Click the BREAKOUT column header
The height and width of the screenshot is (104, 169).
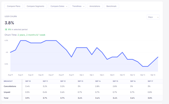[8, 81]
